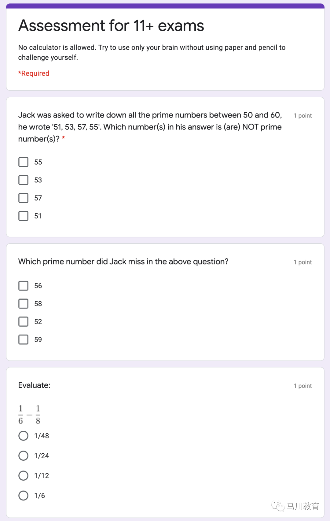
Task: Tick the 57 answer checkbox
Action: pyautogui.click(x=24, y=198)
